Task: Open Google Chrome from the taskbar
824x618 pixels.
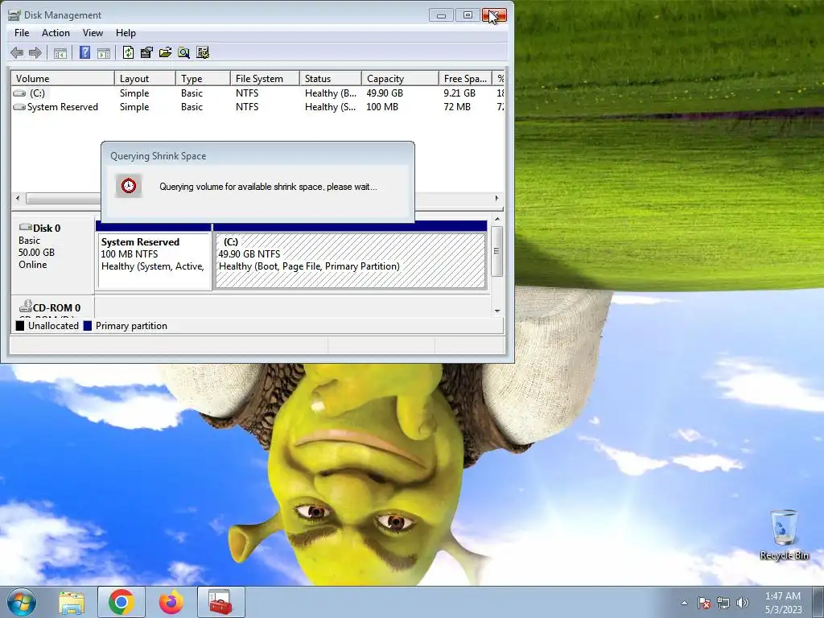Action: tap(122, 602)
